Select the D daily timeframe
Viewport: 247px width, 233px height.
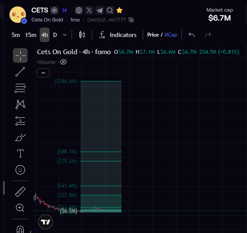point(55,35)
